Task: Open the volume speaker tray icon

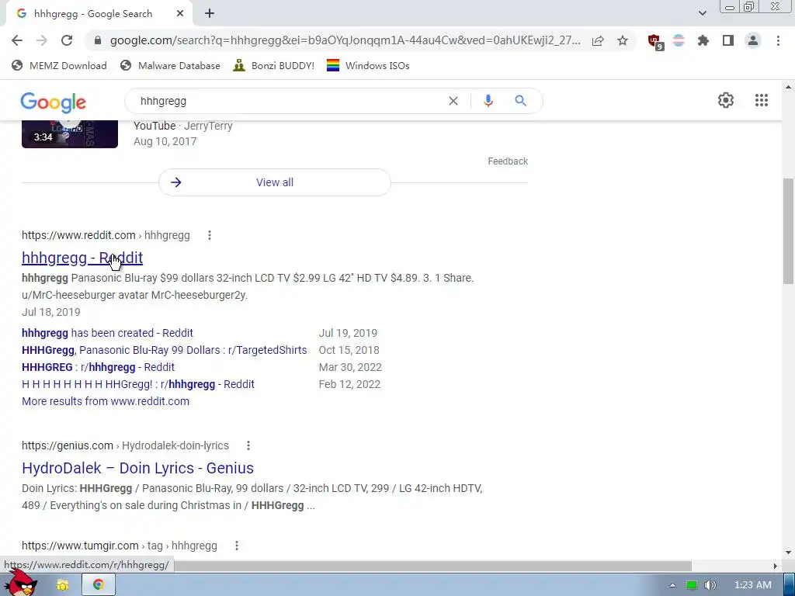Action: (x=710, y=585)
